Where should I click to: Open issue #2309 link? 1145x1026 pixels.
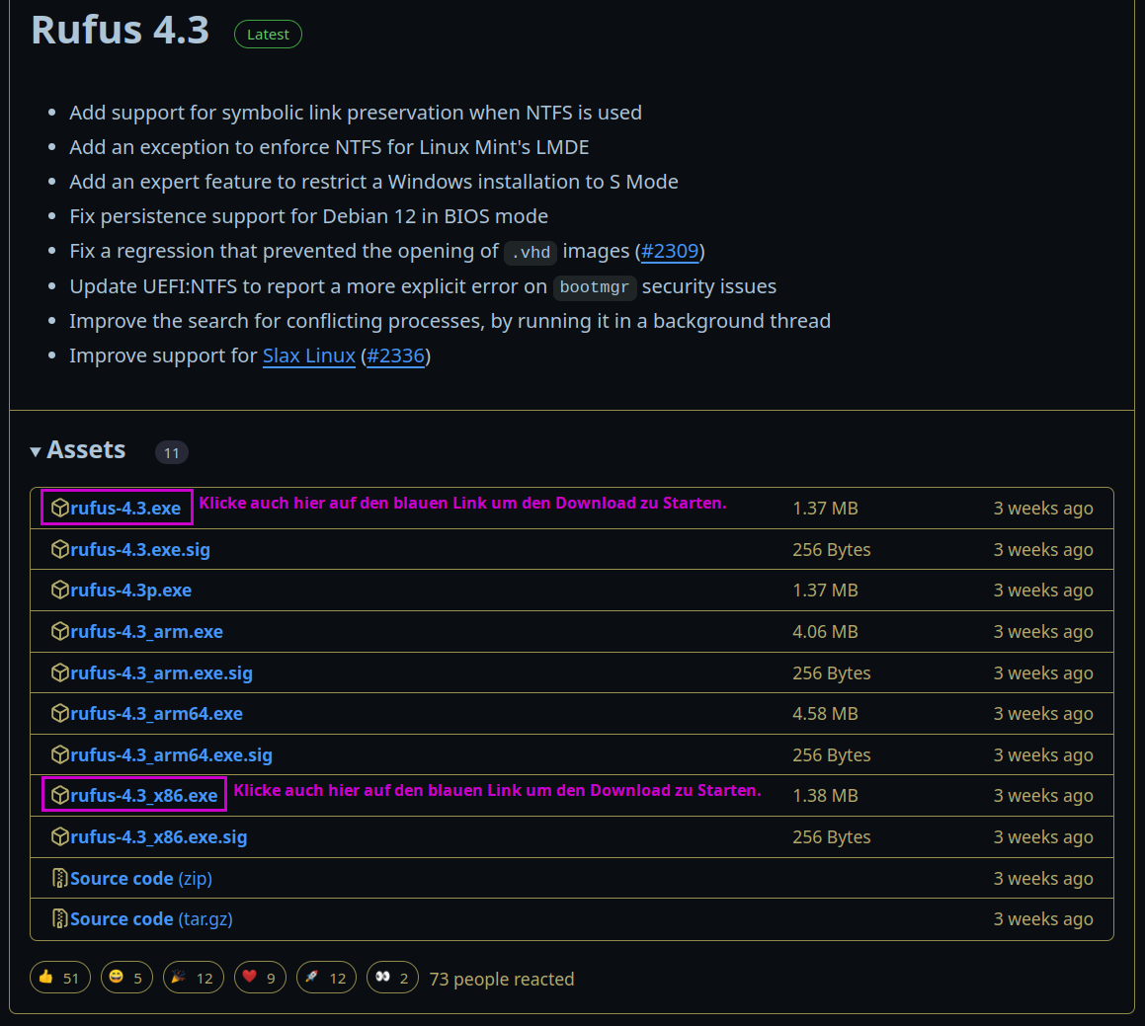[x=670, y=251]
